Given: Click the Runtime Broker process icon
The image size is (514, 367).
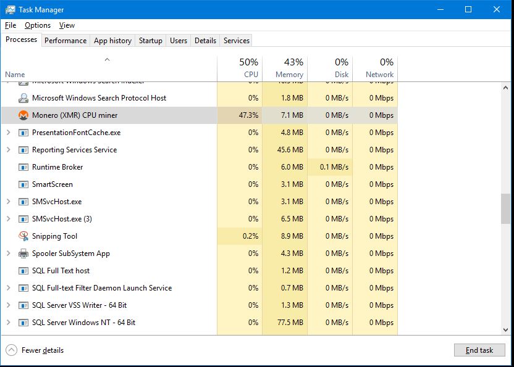Looking at the screenshot, I should coord(23,167).
